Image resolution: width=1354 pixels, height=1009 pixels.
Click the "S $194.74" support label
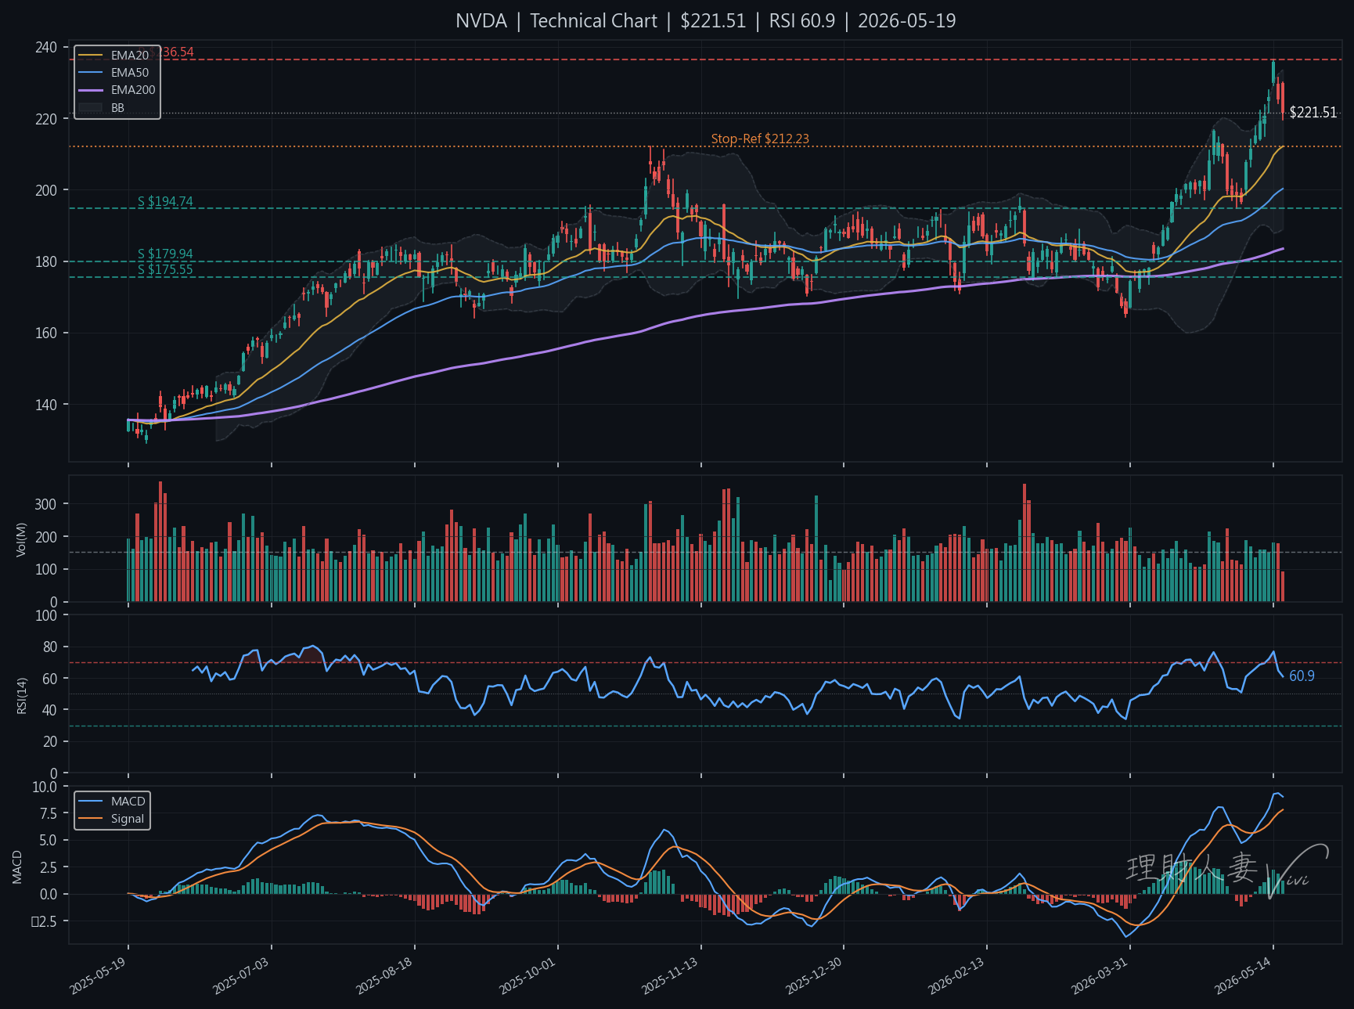tap(165, 202)
